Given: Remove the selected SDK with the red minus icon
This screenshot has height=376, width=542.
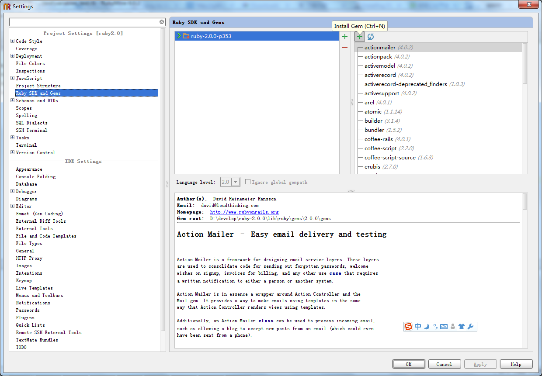Looking at the screenshot, I should (x=345, y=48).
